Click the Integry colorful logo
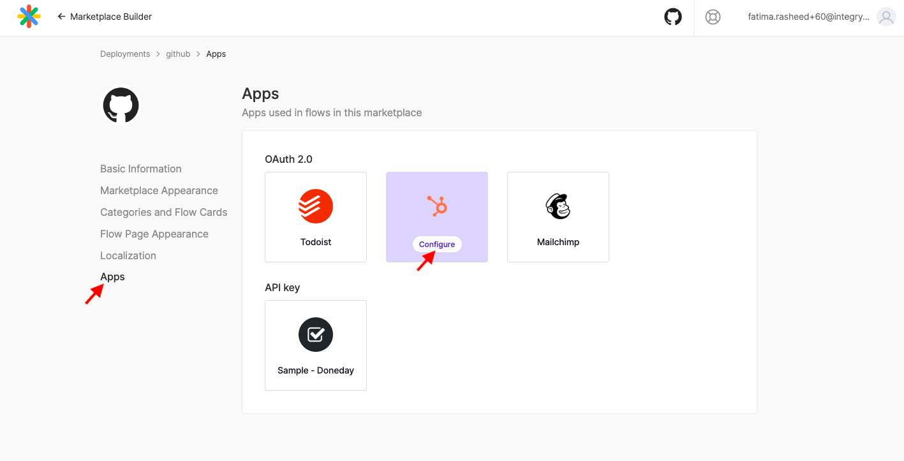 pyautogui.click(x=29, y=17)
